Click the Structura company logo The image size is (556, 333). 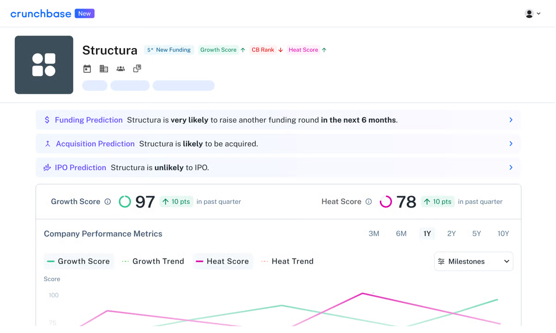[44, 65]
